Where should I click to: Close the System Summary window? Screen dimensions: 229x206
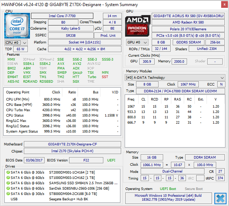tap(224, 5)
